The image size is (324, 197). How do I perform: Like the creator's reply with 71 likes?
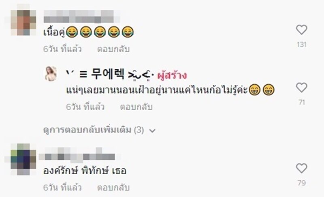301,88
